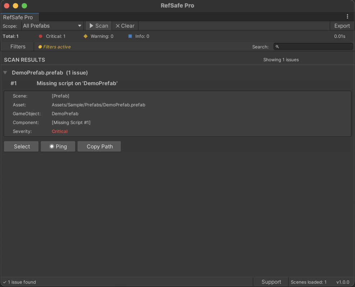
Task: Open the Scope All Prefabs dropdown
Action: 52,26
